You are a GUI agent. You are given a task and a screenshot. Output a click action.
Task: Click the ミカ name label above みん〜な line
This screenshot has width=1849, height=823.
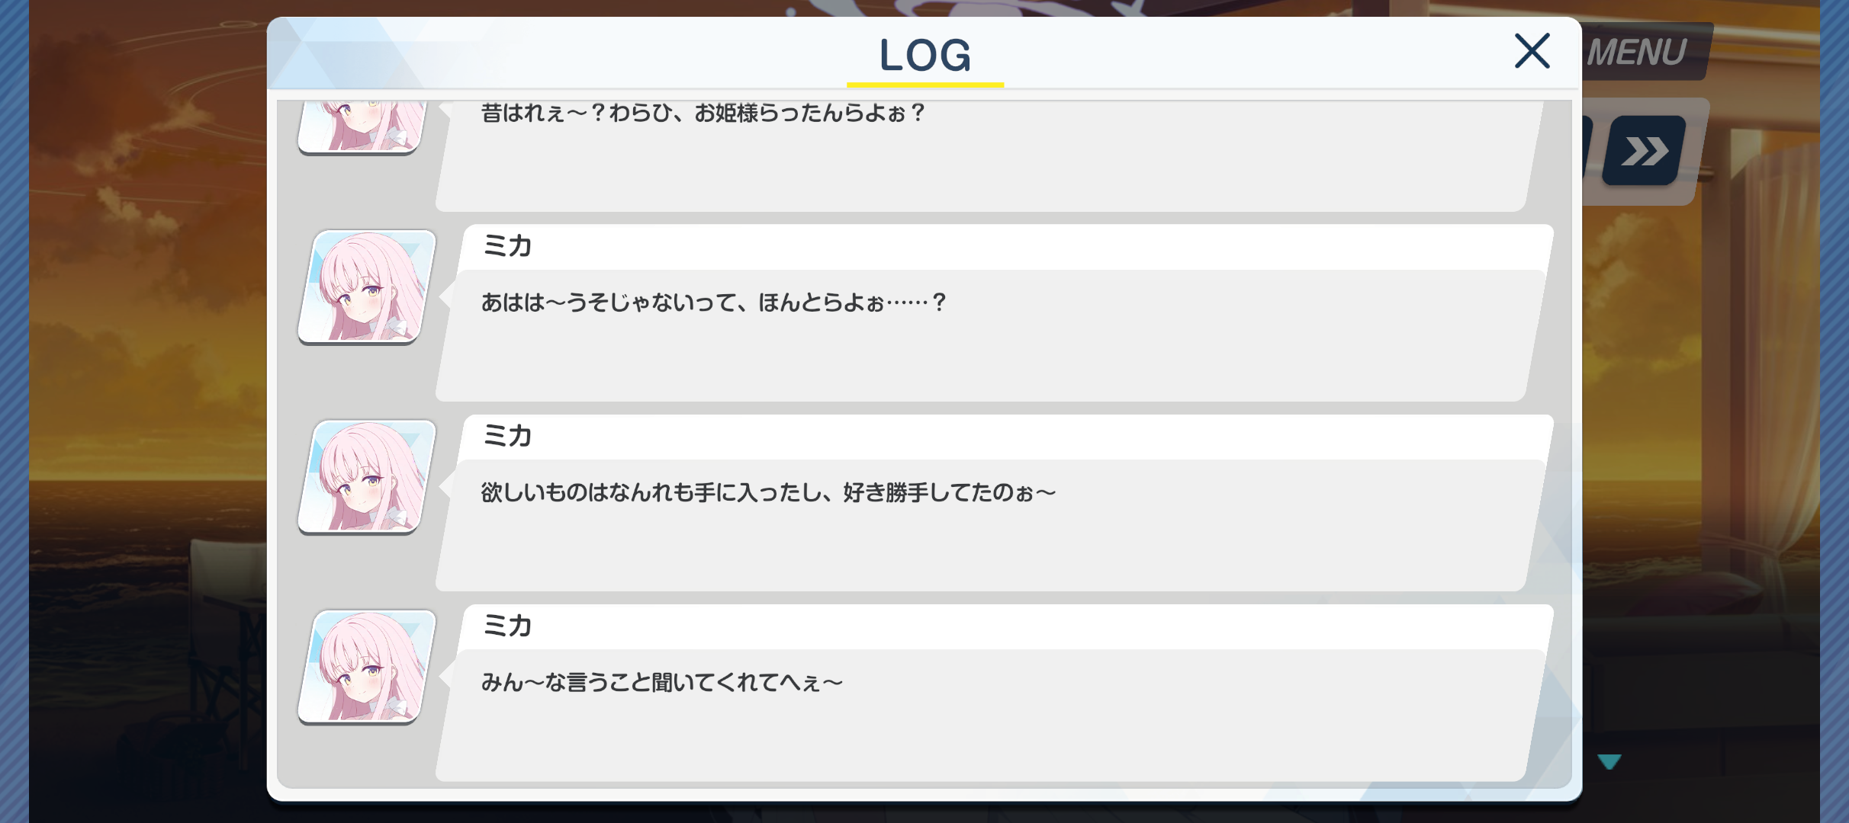point(507,626)
